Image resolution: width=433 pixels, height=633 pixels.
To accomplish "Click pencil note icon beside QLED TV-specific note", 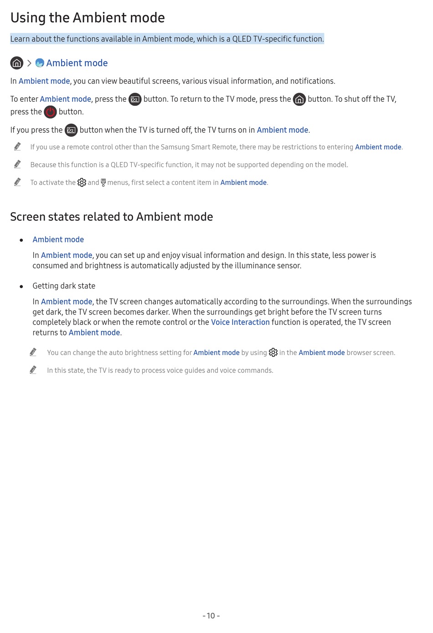I will tap(17, 164).
